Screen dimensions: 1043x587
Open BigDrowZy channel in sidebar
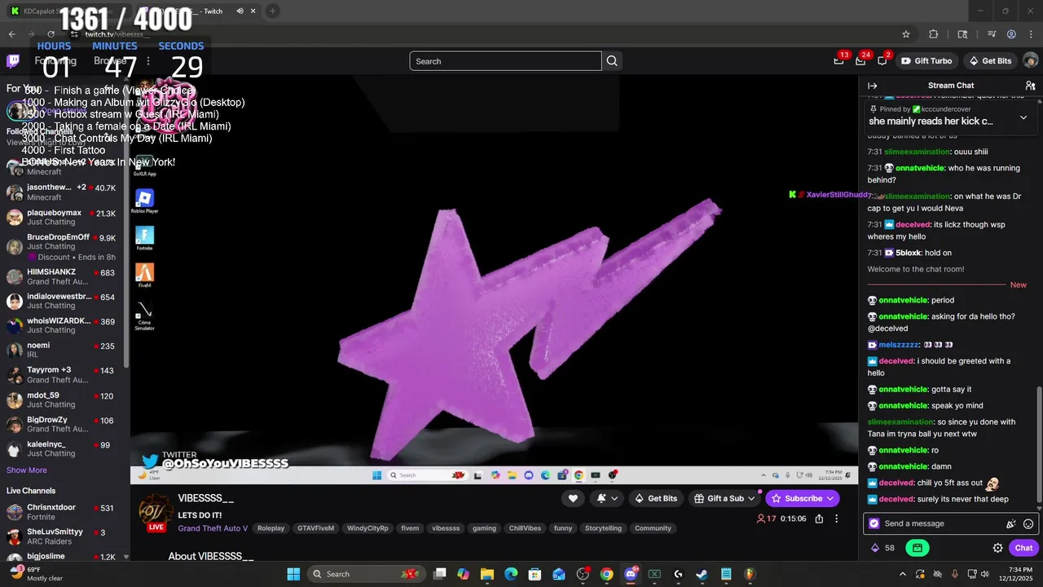point(61,424)
